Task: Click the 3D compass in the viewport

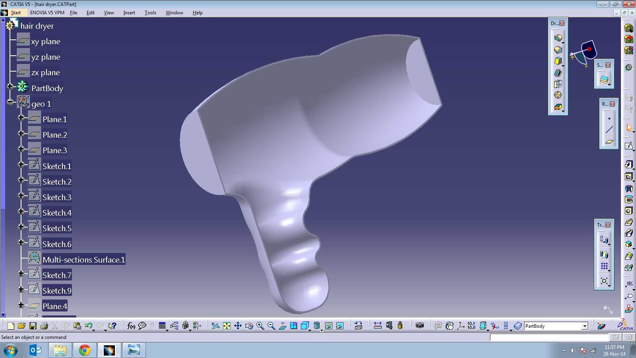Action: click(x=584, y=53)
